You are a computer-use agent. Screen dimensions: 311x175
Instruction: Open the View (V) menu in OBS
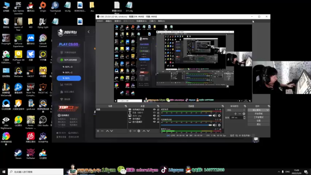118,21
